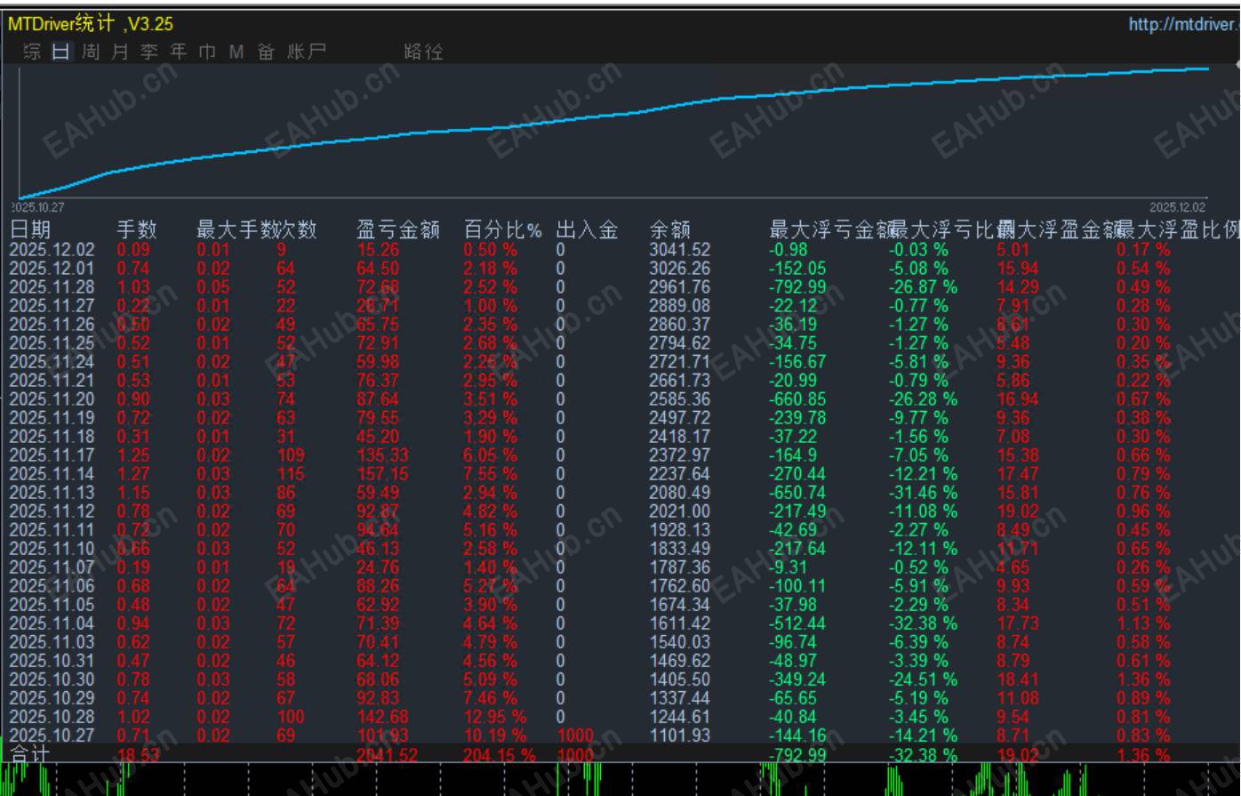Select the 2025.11.04 date row
This screenshot has width=1241, height=796.
point(52,623)
